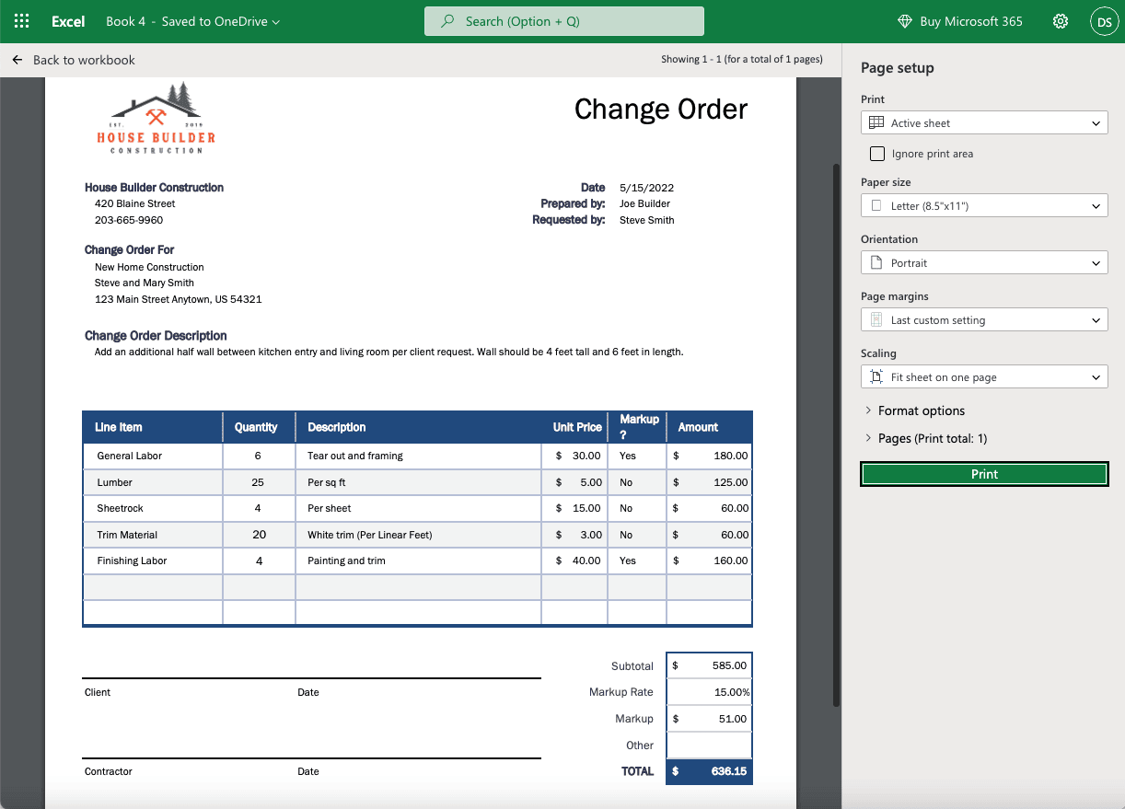Click the Buy Microsoft 365 diamond icon
This screenshot has width=1125, height=809.
(x=904, y=21)
